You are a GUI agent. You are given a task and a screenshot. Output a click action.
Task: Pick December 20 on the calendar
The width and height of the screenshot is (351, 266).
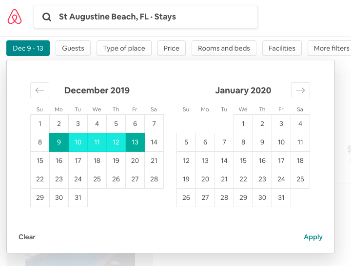135,161
